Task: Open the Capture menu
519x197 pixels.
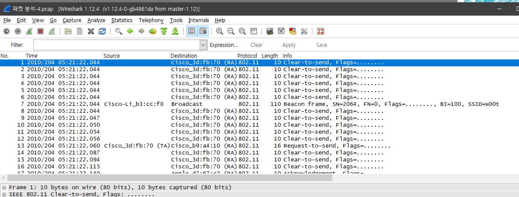Action: click(72, 20)
